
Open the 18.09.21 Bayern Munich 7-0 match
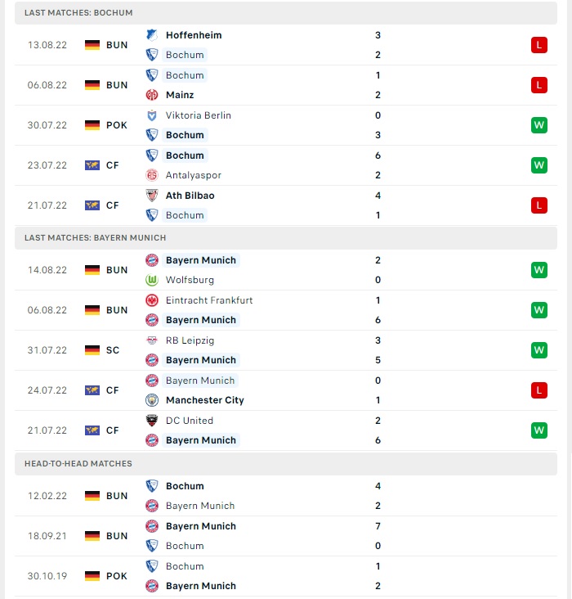[286, 536]
